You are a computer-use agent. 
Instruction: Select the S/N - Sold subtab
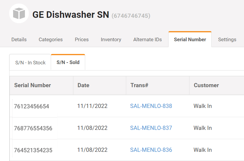click(68, 62)
